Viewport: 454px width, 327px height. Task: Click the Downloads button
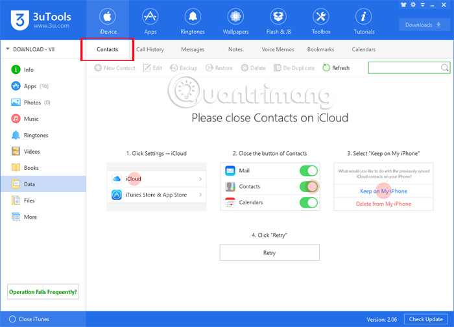point(423,25)
